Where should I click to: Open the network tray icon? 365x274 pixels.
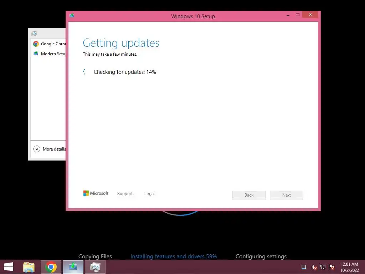pos(323,267)
